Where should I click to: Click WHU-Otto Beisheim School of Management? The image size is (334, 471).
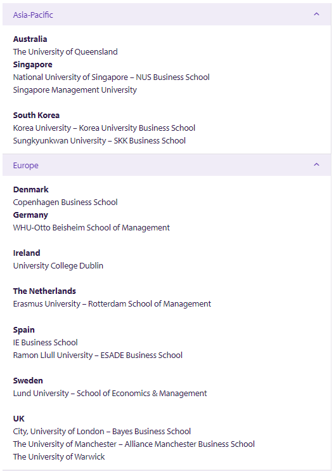click(91, 228)
